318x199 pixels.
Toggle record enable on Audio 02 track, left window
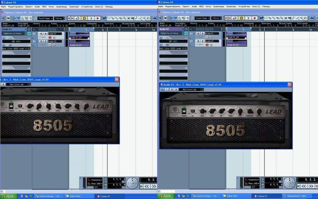click(x=50, y=45)
